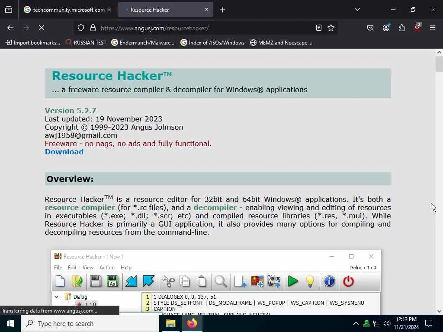Open the tracking protection shield icon

coord(81,28)
